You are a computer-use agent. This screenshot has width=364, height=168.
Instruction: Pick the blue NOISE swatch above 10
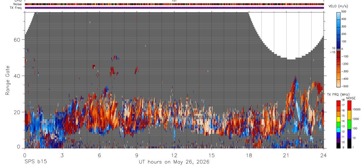349,134
